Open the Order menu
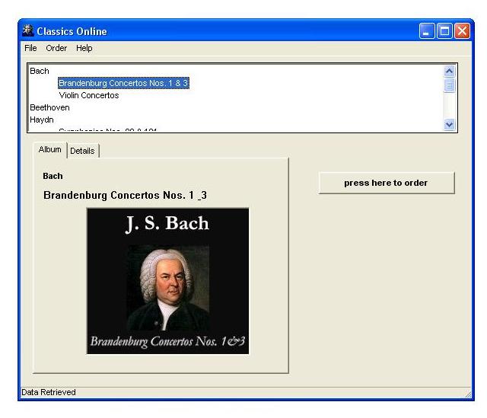Viewport: 487px width, 418px height. pyautogui.click(x=56, y=48)
